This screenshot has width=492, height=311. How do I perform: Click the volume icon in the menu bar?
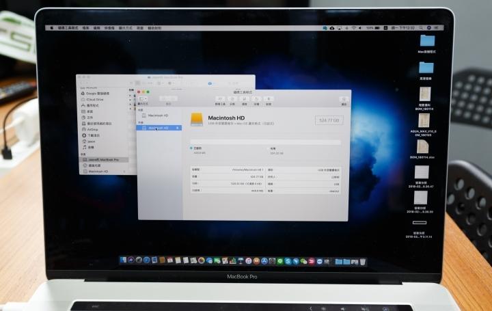(360, 28)
